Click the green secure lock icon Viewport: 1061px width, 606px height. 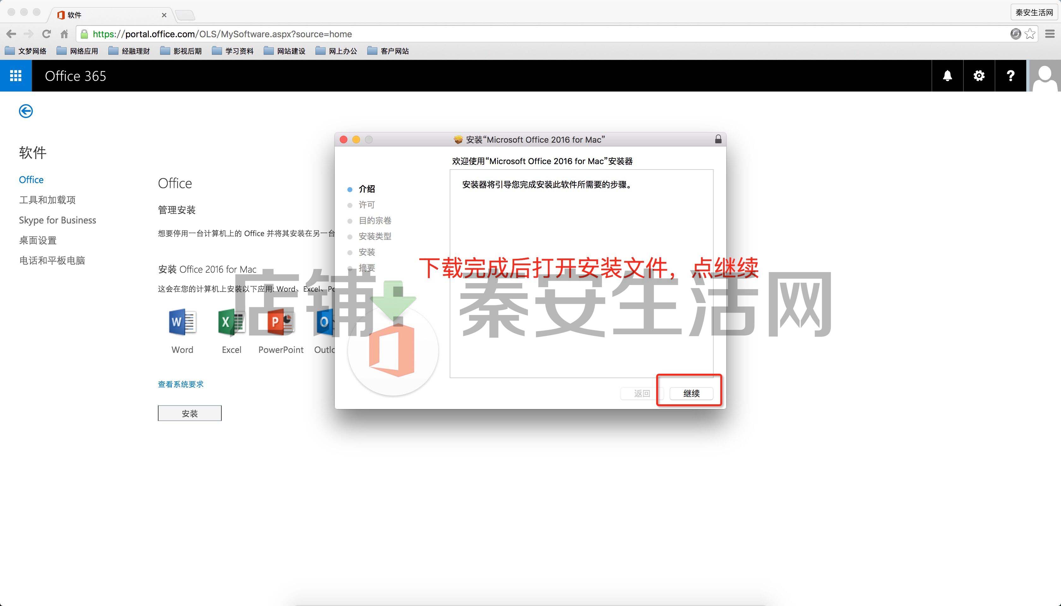point(84,34)
